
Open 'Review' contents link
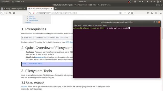tap(28, 22)
